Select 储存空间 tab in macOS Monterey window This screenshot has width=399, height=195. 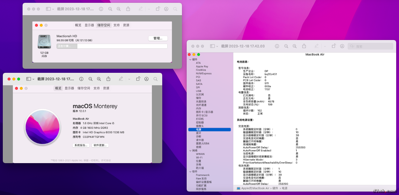[x=84, y=88]
